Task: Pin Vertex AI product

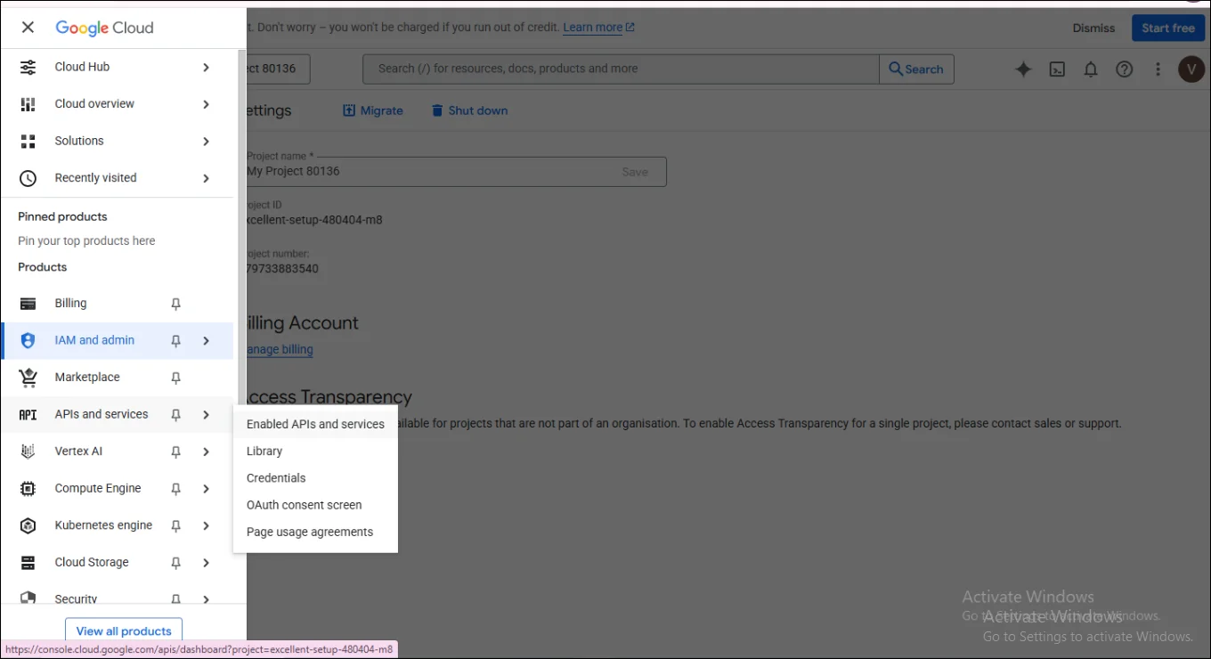Action: point(175,452)
